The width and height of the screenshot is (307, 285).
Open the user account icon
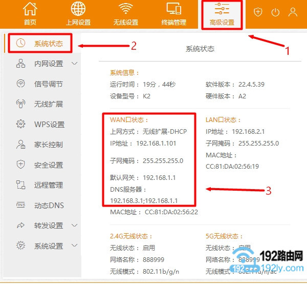[293, 12]
